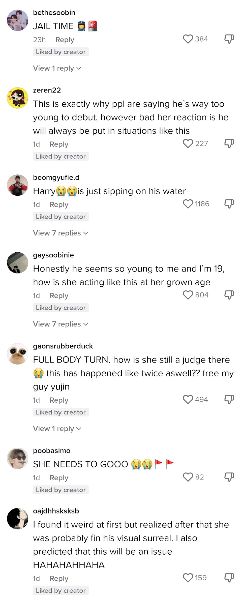
Task: Expand 7 replies under gaysoobinie's comment
Action: coord(60,324)
